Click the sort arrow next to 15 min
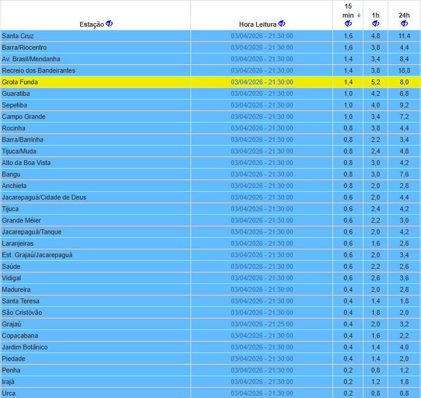This screenshot has width=421, height=398. (x=359, y=16)
